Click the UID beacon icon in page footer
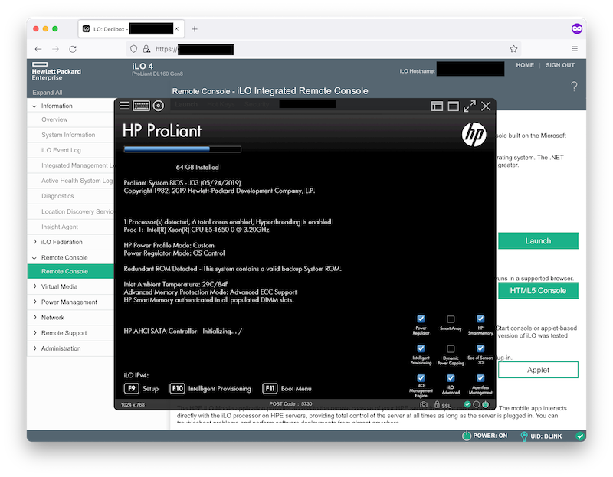 pyautogui.click(x=524, y=436)
